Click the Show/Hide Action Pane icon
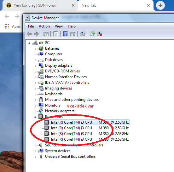 point(73,34)
